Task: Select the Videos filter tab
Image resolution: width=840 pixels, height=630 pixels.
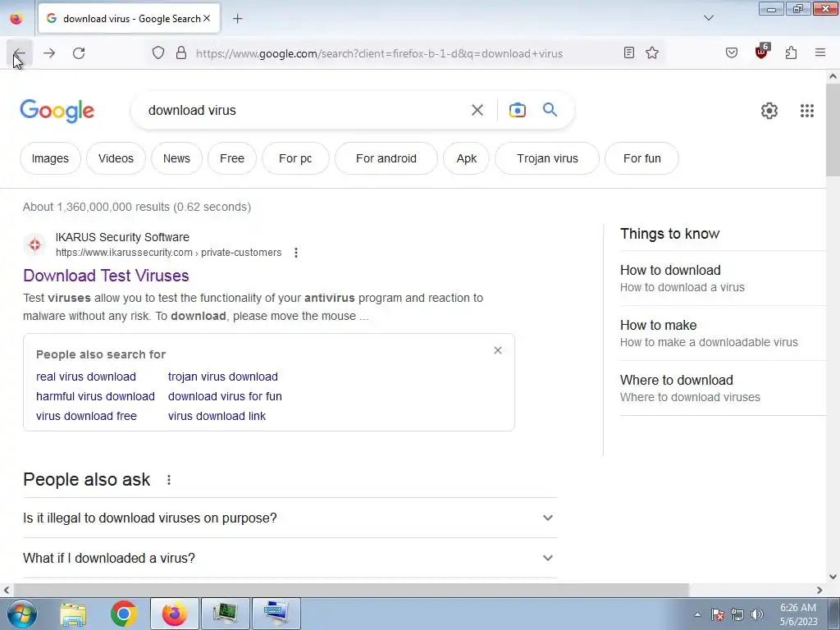Action: coord(116,158)
